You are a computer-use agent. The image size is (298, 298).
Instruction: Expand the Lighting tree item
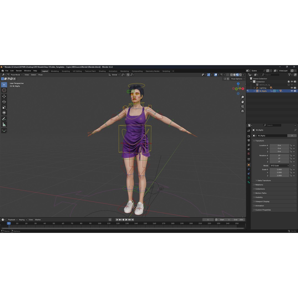pyautogui.click(x=254, y=88)
